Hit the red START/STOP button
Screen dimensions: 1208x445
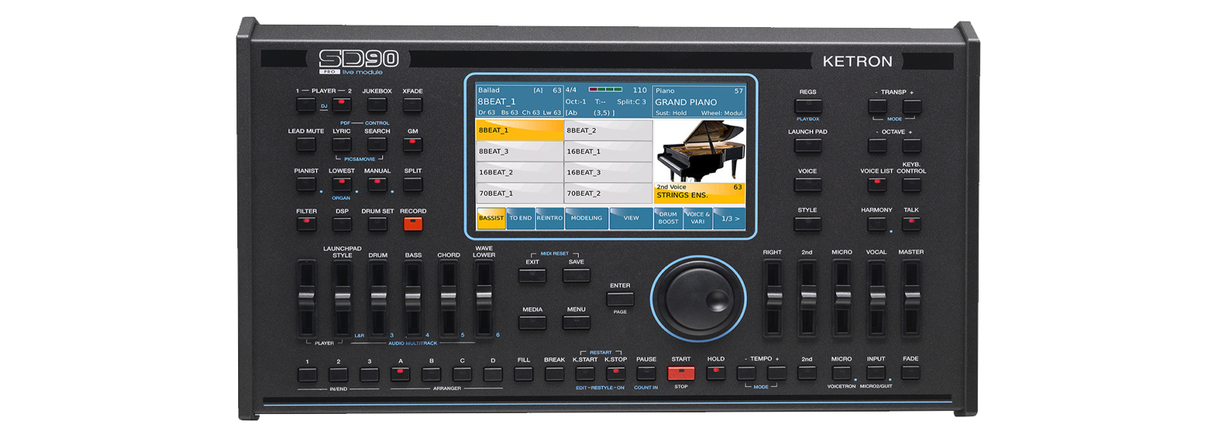pos(681,373)
